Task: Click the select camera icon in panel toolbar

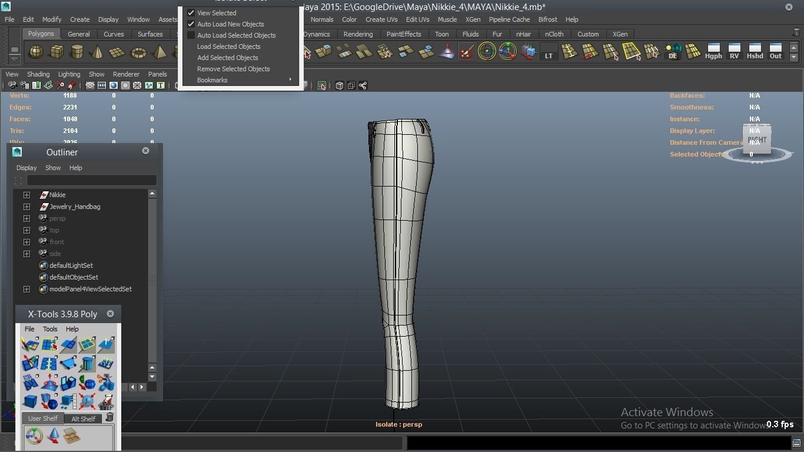Action: pos(12,85)
